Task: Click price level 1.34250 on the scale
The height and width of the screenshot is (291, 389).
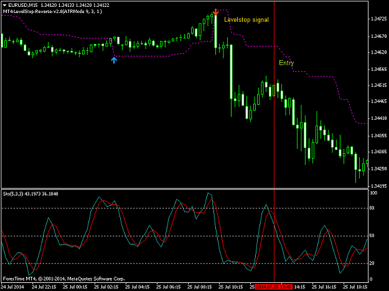Action: click(x=378, y=169)
